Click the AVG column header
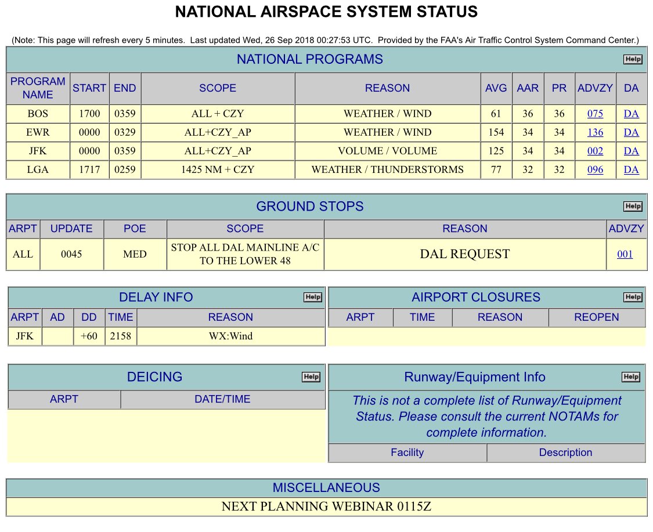The image size is (653, 532). click(496, 88)
